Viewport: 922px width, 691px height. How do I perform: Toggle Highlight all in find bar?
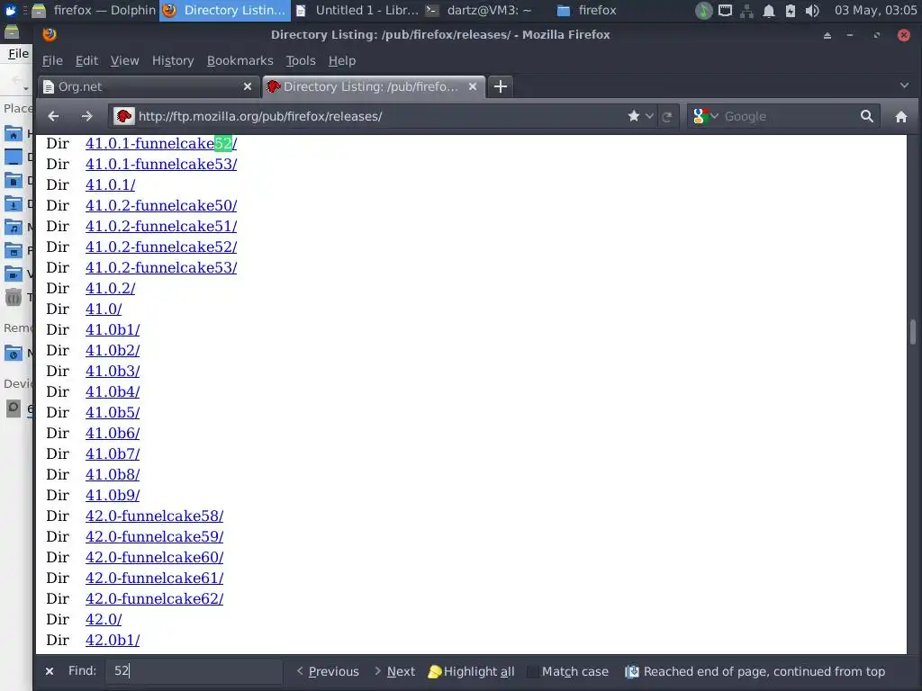472,671
